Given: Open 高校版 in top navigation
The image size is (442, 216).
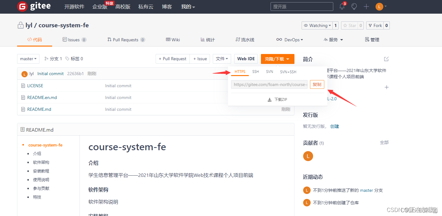Looking at the screenshot, I should click(x=123, y=7).
